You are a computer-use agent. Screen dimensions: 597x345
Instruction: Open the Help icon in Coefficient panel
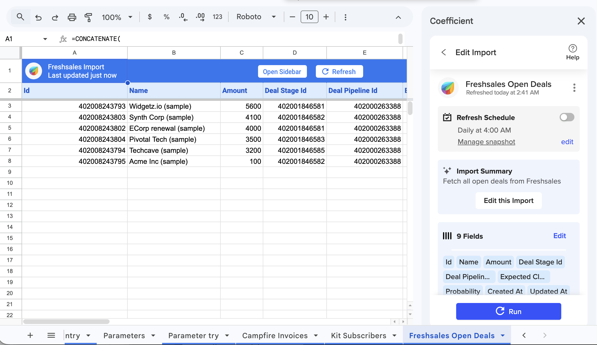tap(573, 52)
